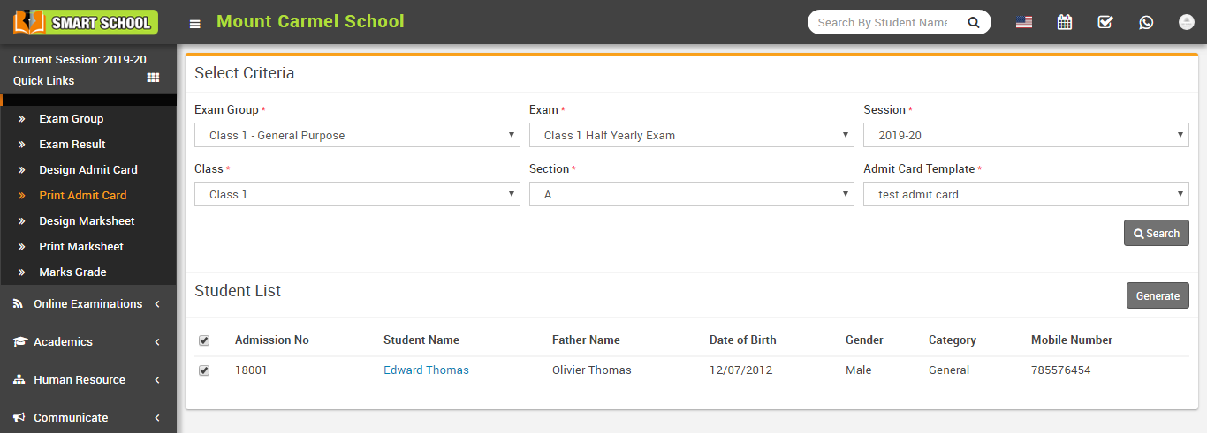The height and width of the screenshot is (433, 1207).
Task: Toggle the select-all students checkbox
Action: point(204,340)
